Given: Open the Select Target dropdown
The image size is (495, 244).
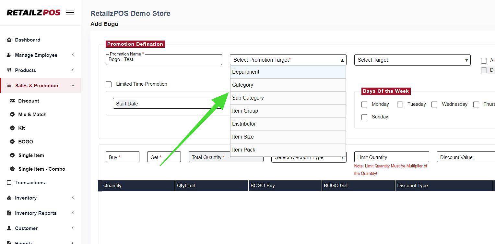Looking at the screenshot, I should [x=412, y=60].
